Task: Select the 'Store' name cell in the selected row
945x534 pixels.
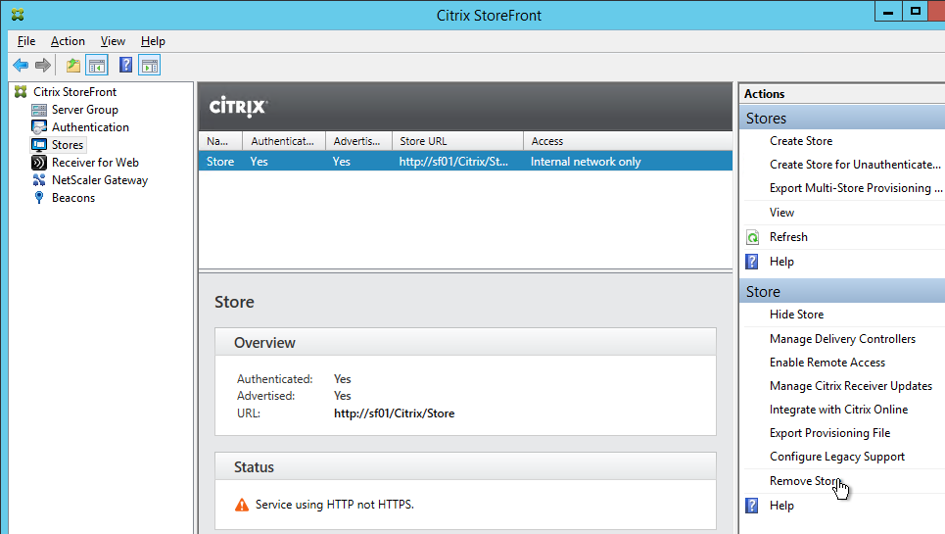Action: click(220, 162)
